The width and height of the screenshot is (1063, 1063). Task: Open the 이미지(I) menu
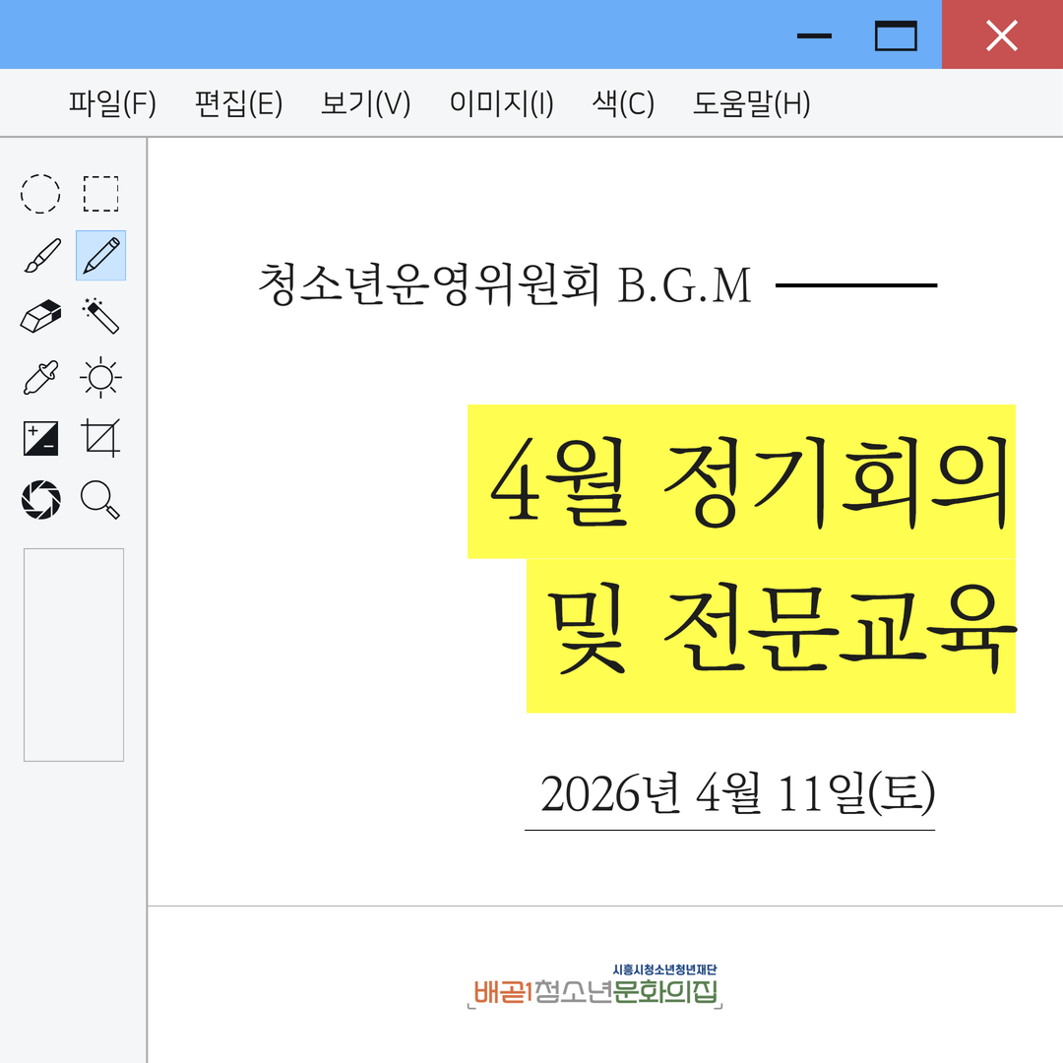[x=501, y=103]
